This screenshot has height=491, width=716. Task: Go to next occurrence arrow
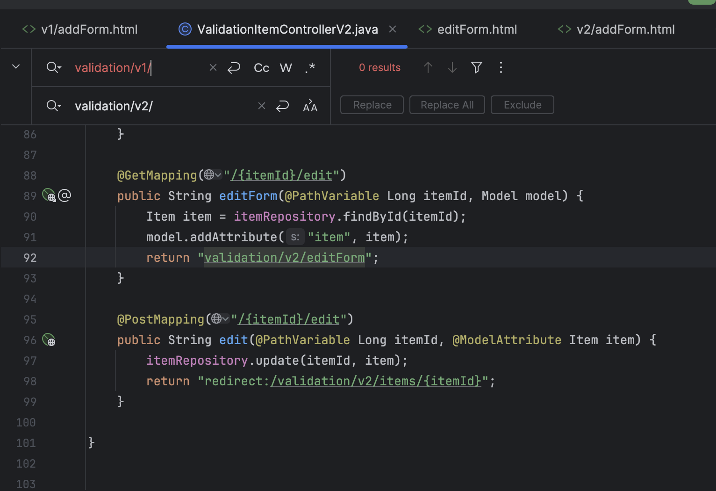(452, 68)
